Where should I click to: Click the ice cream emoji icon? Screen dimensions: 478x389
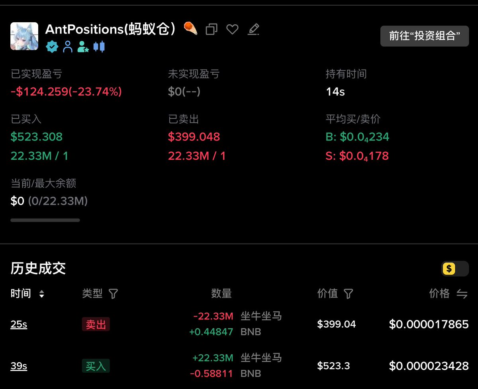190,29
